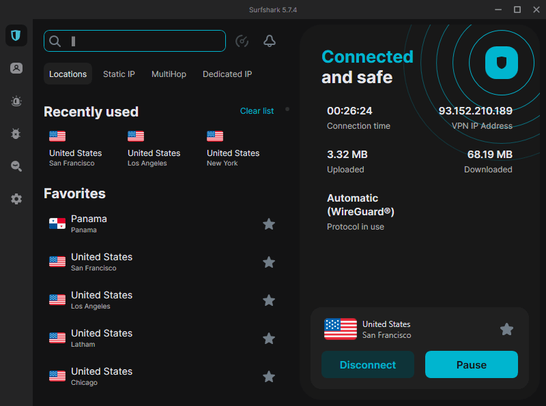Open the Dedicated IP tab
This screenshot has height=406, width=546.
[227, 74]
